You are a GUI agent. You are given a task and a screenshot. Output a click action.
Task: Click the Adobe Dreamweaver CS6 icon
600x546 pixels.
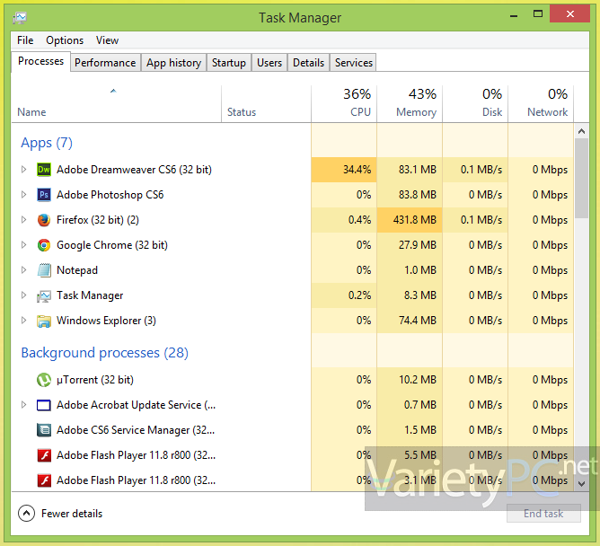coord(44,170)
